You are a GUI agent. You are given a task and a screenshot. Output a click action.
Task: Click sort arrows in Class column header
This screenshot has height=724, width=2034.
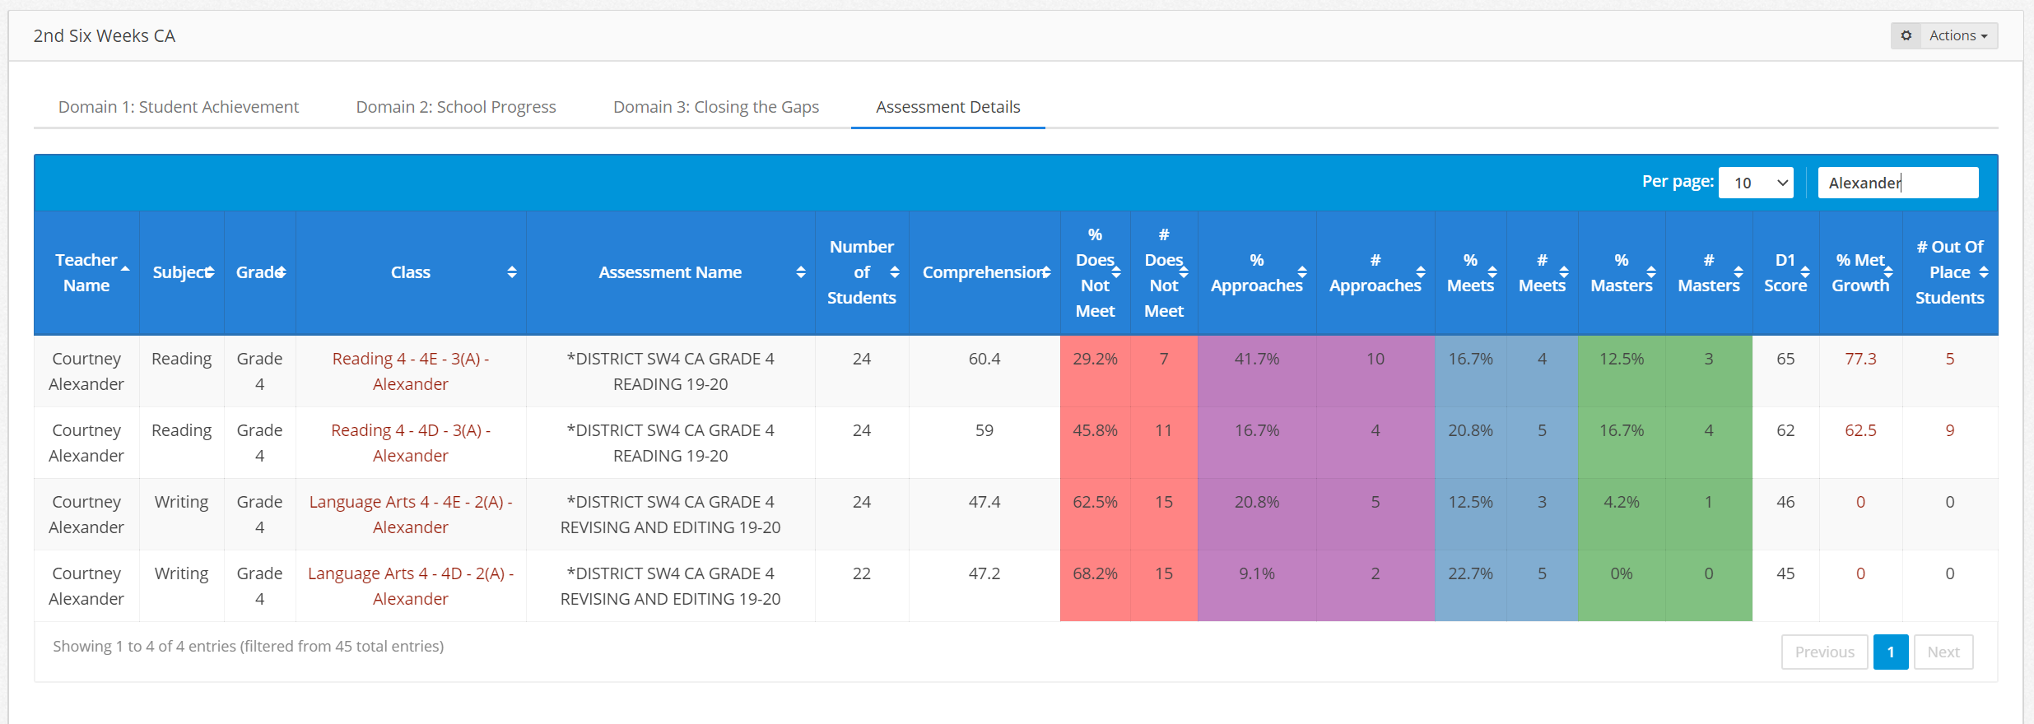click(x=511, y=272)
